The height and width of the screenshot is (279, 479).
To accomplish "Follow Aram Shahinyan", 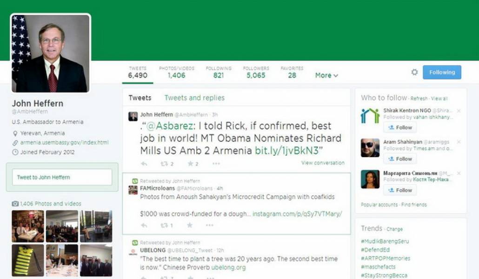I will click(400, 159).
